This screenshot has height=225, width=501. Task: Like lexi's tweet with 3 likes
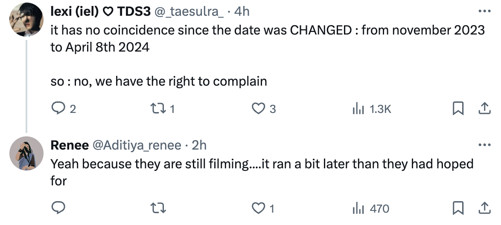(x=257, y=109)
